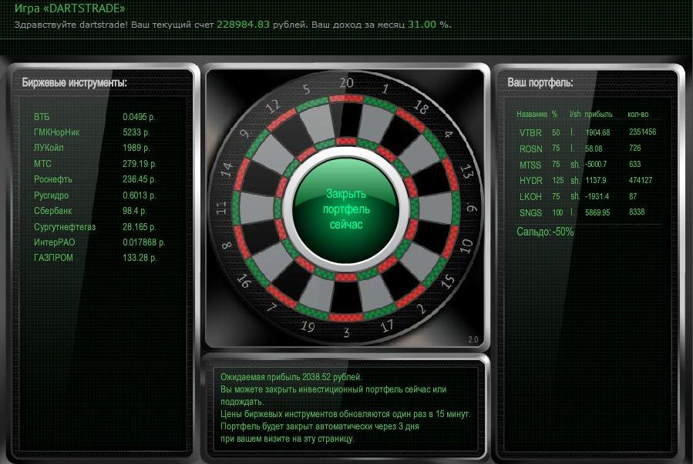The height and width of the screenshot is (464, 693).
Task: Click dartboard sector number 11
Action: (221, 207)
